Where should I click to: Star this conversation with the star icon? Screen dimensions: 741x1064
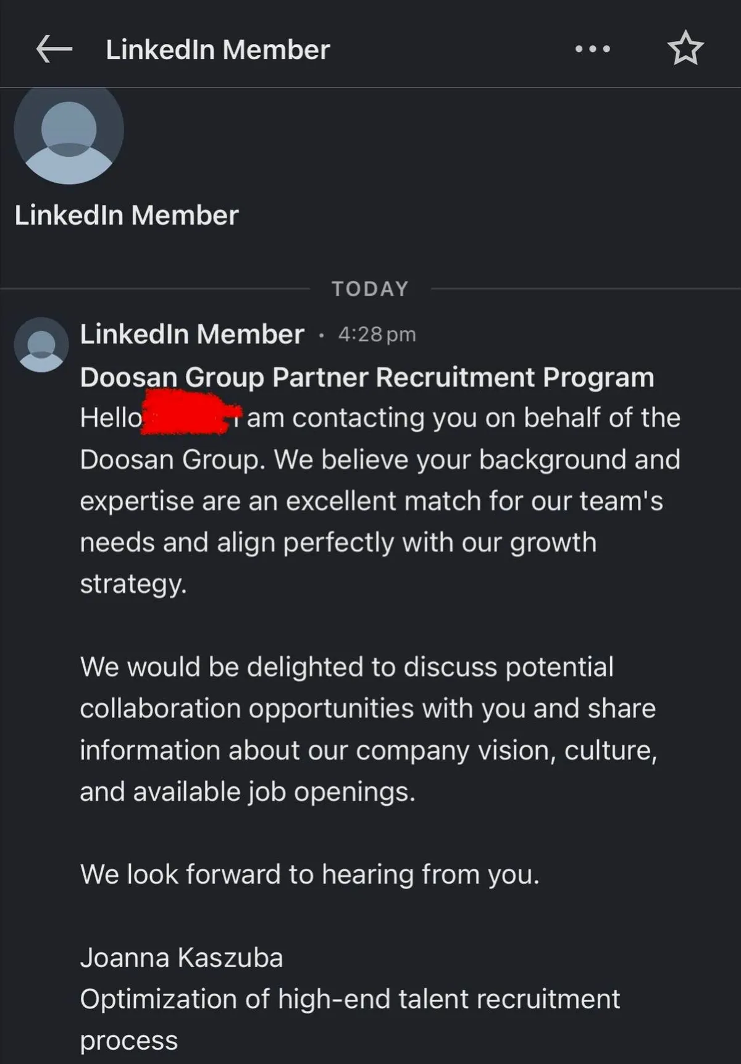pos(685,49)
